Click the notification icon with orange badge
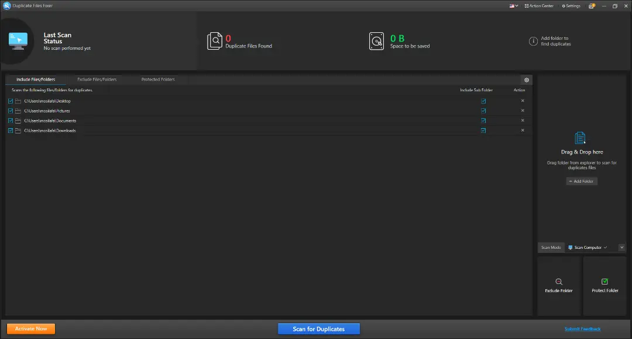 tap(592, 6)
